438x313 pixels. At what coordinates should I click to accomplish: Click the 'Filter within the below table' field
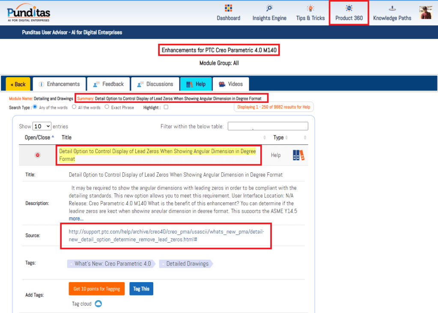pyautogui.click(x=268, y=126)
